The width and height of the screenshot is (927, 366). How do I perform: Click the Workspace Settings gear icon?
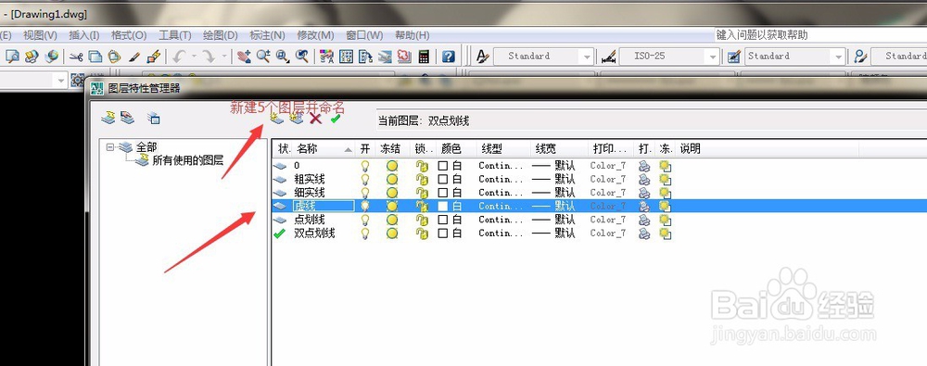(78, 80)
